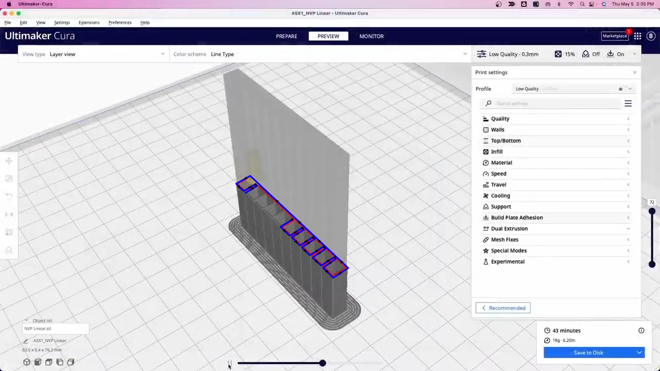Switch back to Recommended print settings
660x371 pixels.
pyautogui.click(x=503, y=308)
